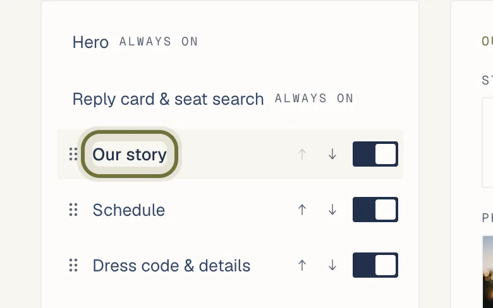This screenshot has height=308, width=493.
Task: Toggle off the Our story section
Action: 375,154
